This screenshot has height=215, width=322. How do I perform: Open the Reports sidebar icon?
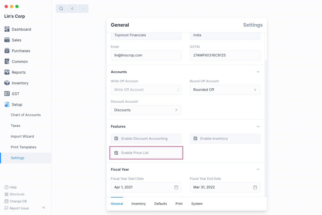pyautogui.click(x=7, y=72)
